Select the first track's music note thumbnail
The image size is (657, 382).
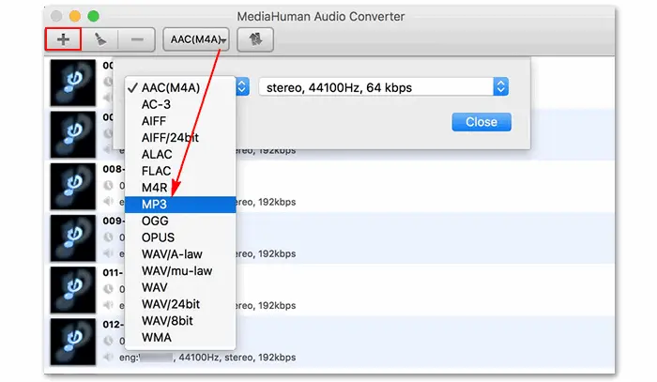tap(72, 82)
